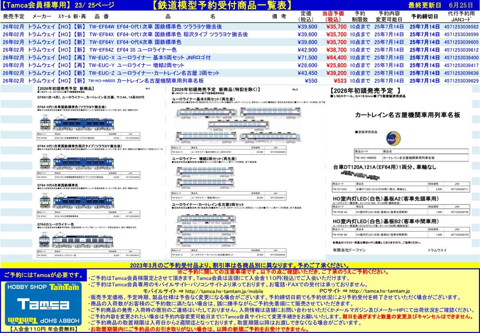This screenshot has width=480, height=333.
Task: Click the EF64-0 稲沢タイプ locomotive illustration
Action: point(77,161)
